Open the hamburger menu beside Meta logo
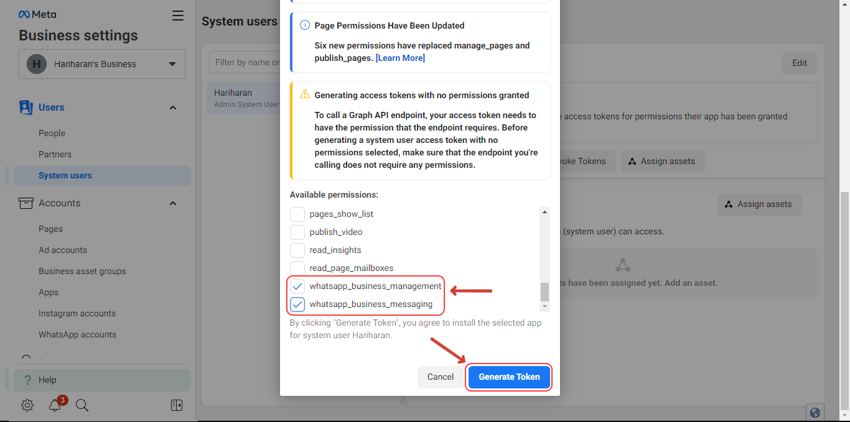Viewport: 850px width, 422px height. (178, 16)
